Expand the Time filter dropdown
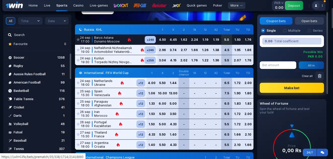Image resolution: width=333 pixels, height=159 pixels. tap(30, 21)
